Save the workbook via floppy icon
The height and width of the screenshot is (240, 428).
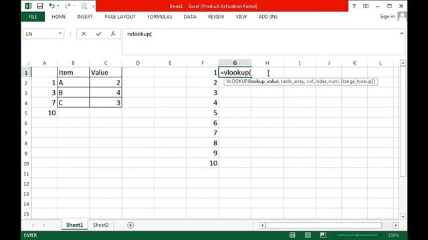(x=40, y=6)
